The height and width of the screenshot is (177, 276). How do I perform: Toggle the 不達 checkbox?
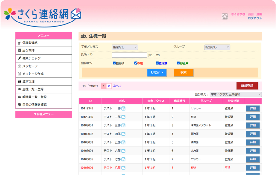(136, 63)
